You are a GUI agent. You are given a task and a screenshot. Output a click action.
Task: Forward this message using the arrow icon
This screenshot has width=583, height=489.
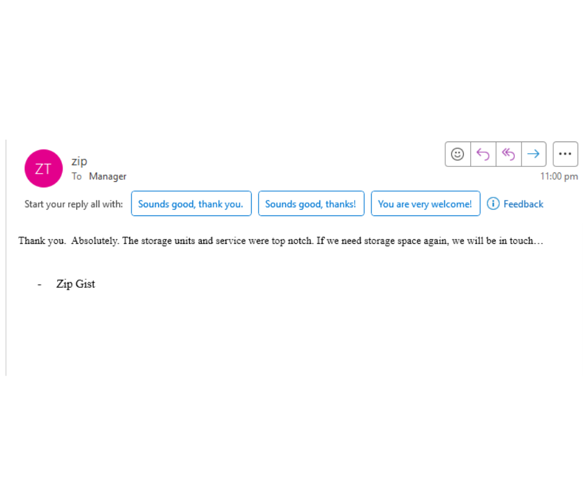(x=533, y=155)
